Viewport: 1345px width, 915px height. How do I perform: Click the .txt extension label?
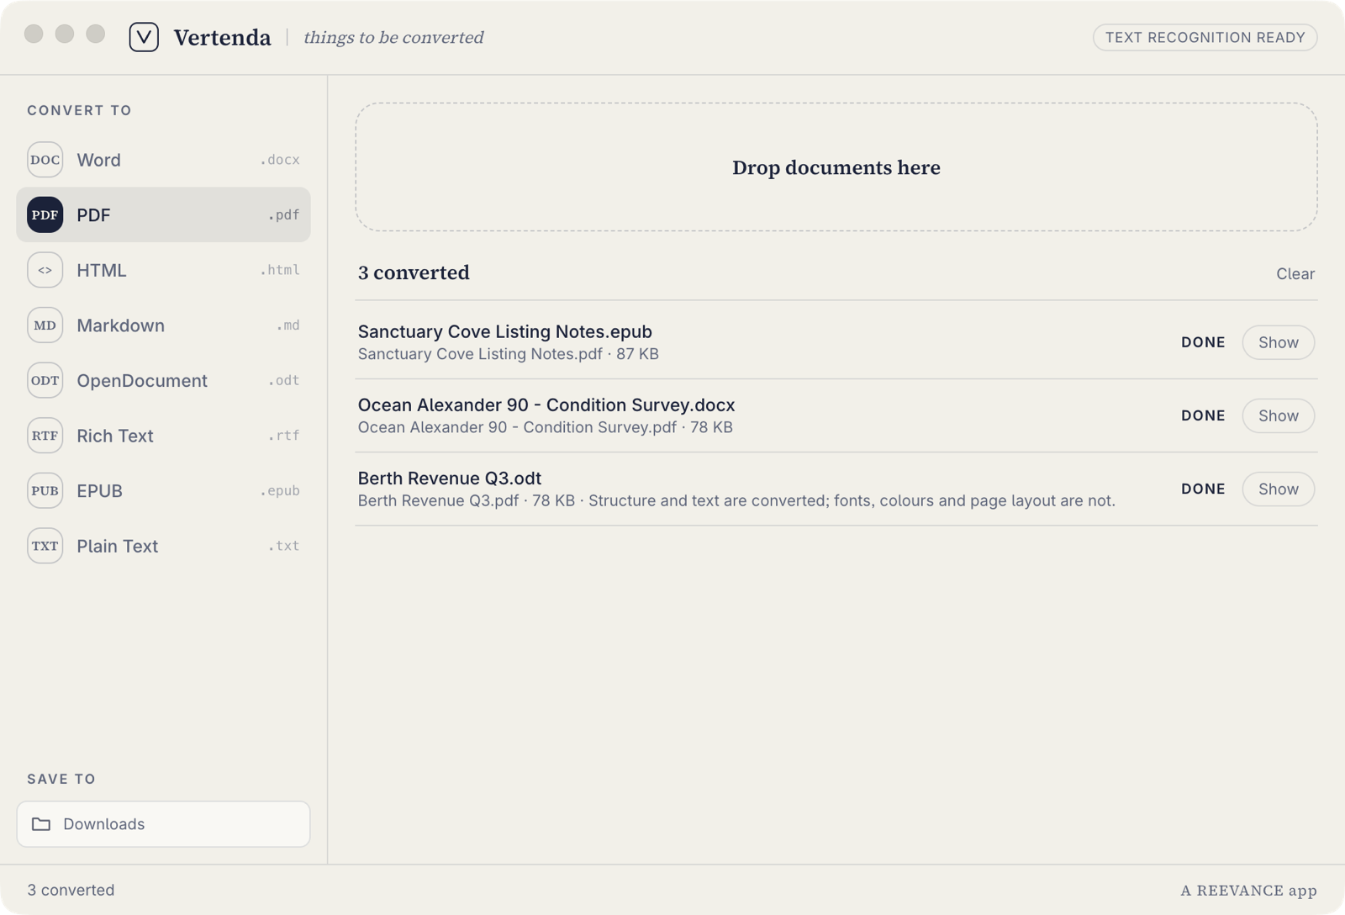pyautogui.click(x=284, y=546)
